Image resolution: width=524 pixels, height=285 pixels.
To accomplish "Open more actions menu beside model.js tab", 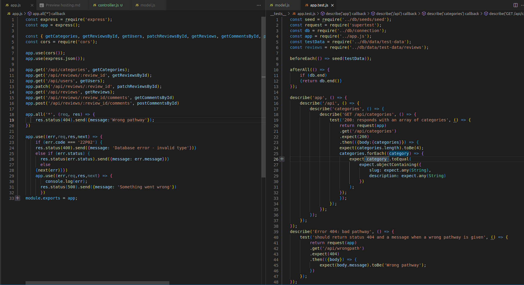I will click(258, 5).
